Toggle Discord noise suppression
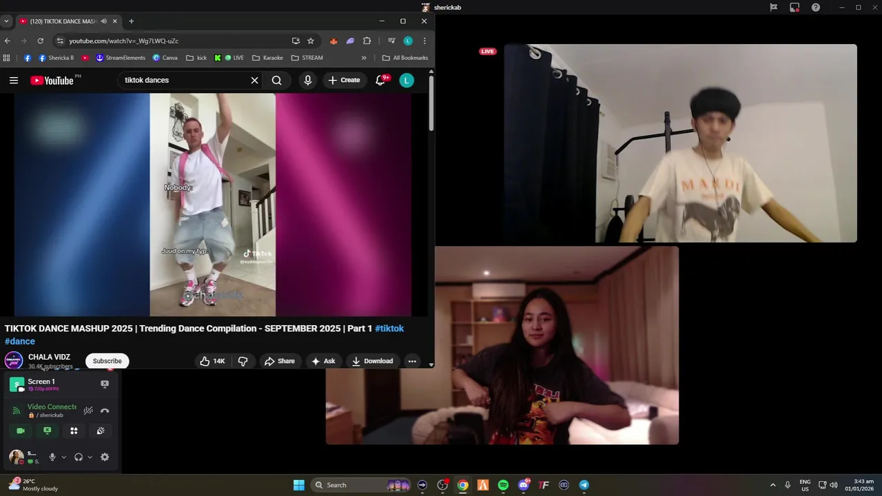882x496 pixels. click(88, 411)
